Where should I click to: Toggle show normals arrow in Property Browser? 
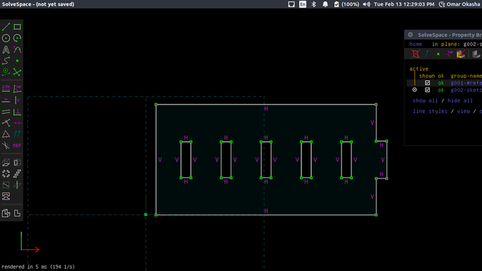tap(427, 54)
